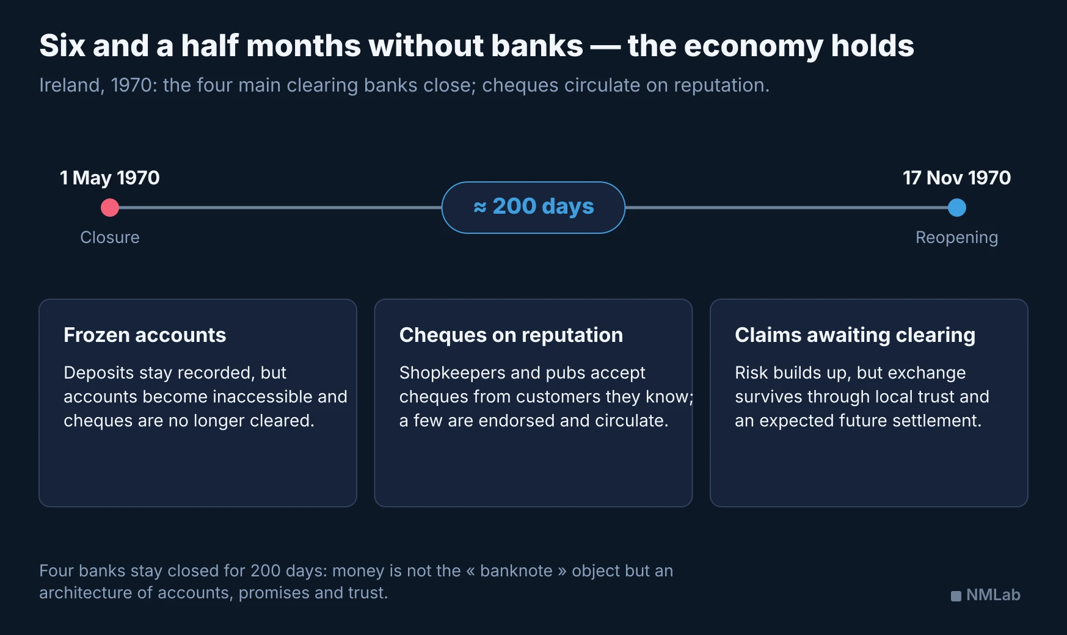1067x635 pixels.
Task: Select the Closure caption under the timeline
Action: [110, 237]
